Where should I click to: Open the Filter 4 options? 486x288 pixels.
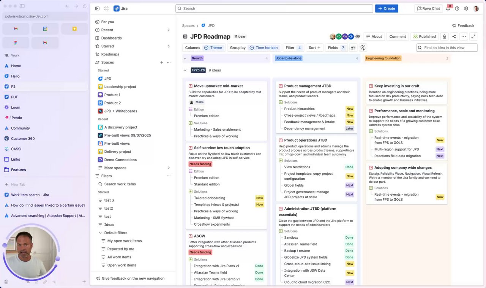point(293,47)
